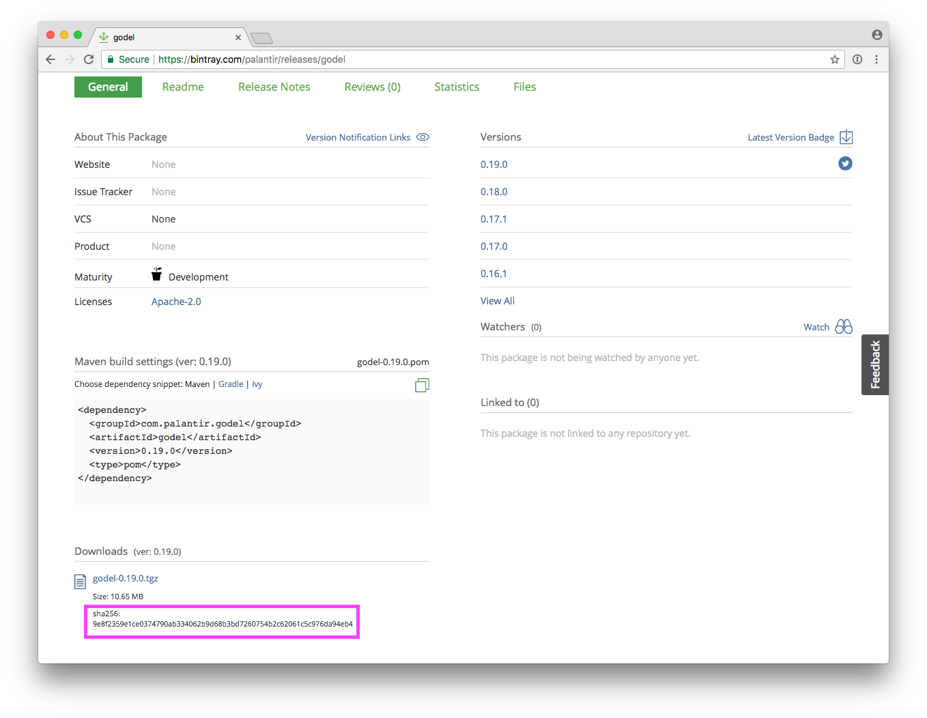Open a new browser tab
Screen dimensions: 927x718
pyautogui.click(x=261, y=38)
